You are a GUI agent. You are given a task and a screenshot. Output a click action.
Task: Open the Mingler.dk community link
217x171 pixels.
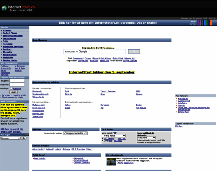click(37, 91)
